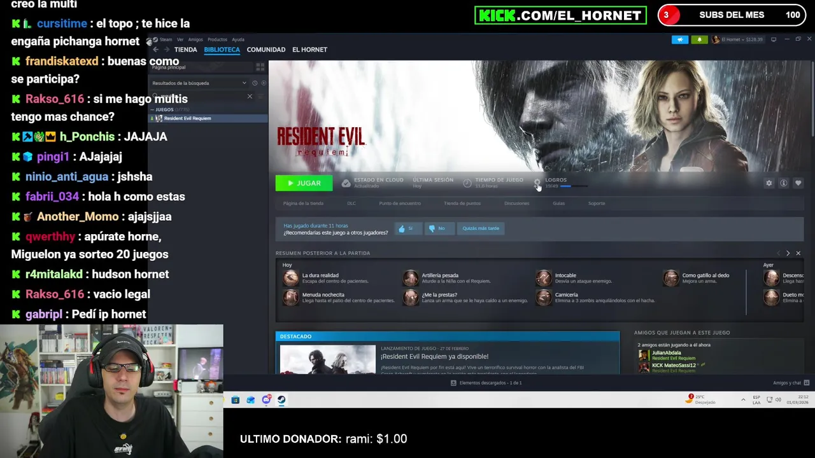The image size is (815, 458).
Task: Click the Carnicería achievement icon
Action: pyautogui.click(x=543, y=298)
